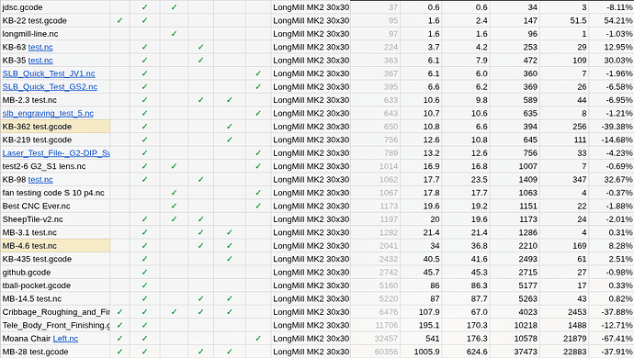The width and height of the screenshot is (634, 358).
Task: Select the 2453 cell
Action: pos(564,312)
